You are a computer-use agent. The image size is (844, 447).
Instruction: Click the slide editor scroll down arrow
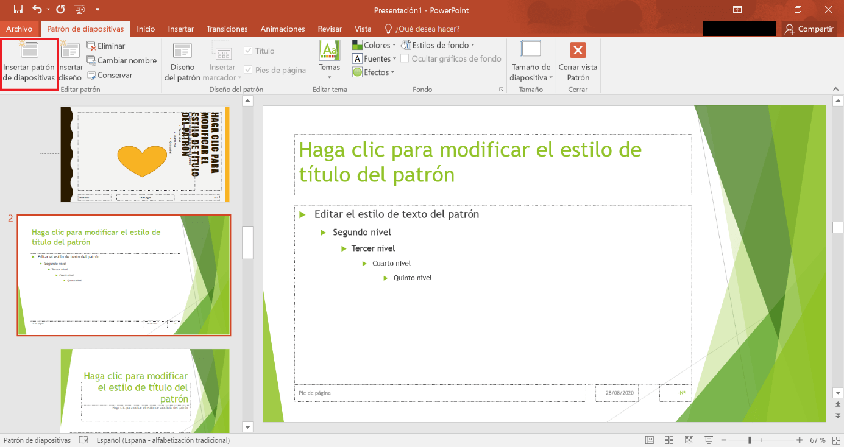point(838,393)
